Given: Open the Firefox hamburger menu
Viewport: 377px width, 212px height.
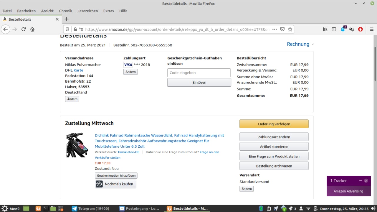Looking at the screenshot, I should coord(371,29).
